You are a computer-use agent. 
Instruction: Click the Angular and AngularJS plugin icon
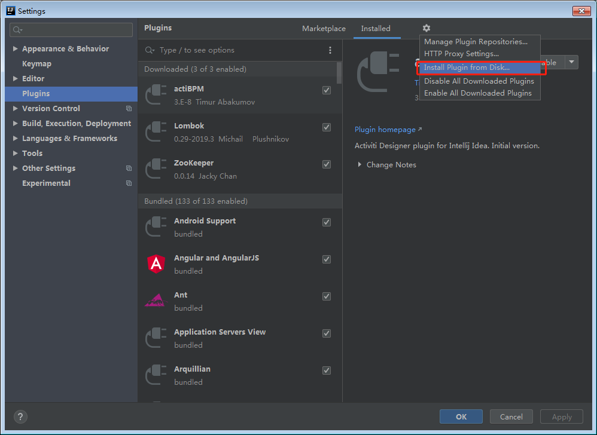point(156,264)
